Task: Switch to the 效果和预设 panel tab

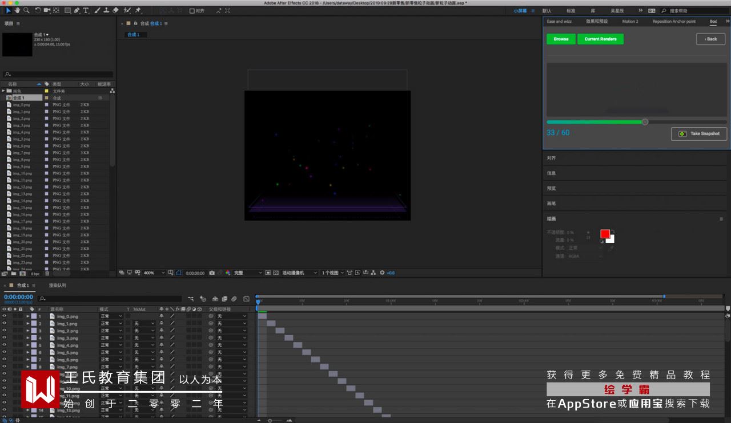Action: pos(597,22)
